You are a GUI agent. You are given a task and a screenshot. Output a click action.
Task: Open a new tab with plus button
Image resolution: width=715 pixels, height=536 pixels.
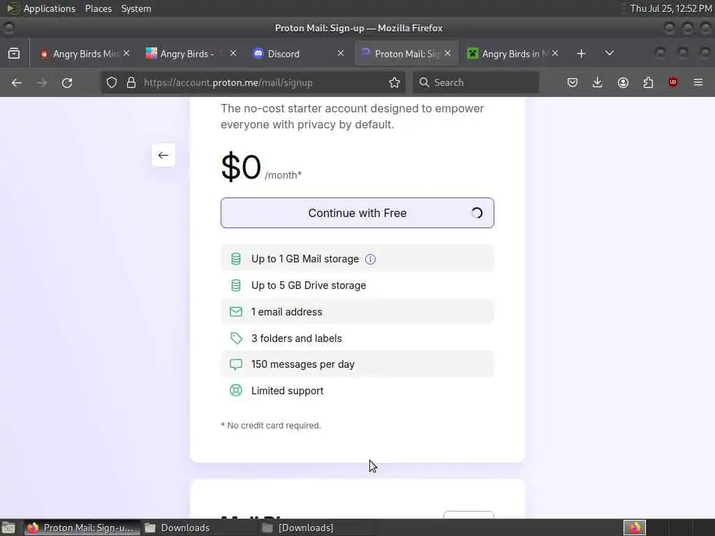581,54
